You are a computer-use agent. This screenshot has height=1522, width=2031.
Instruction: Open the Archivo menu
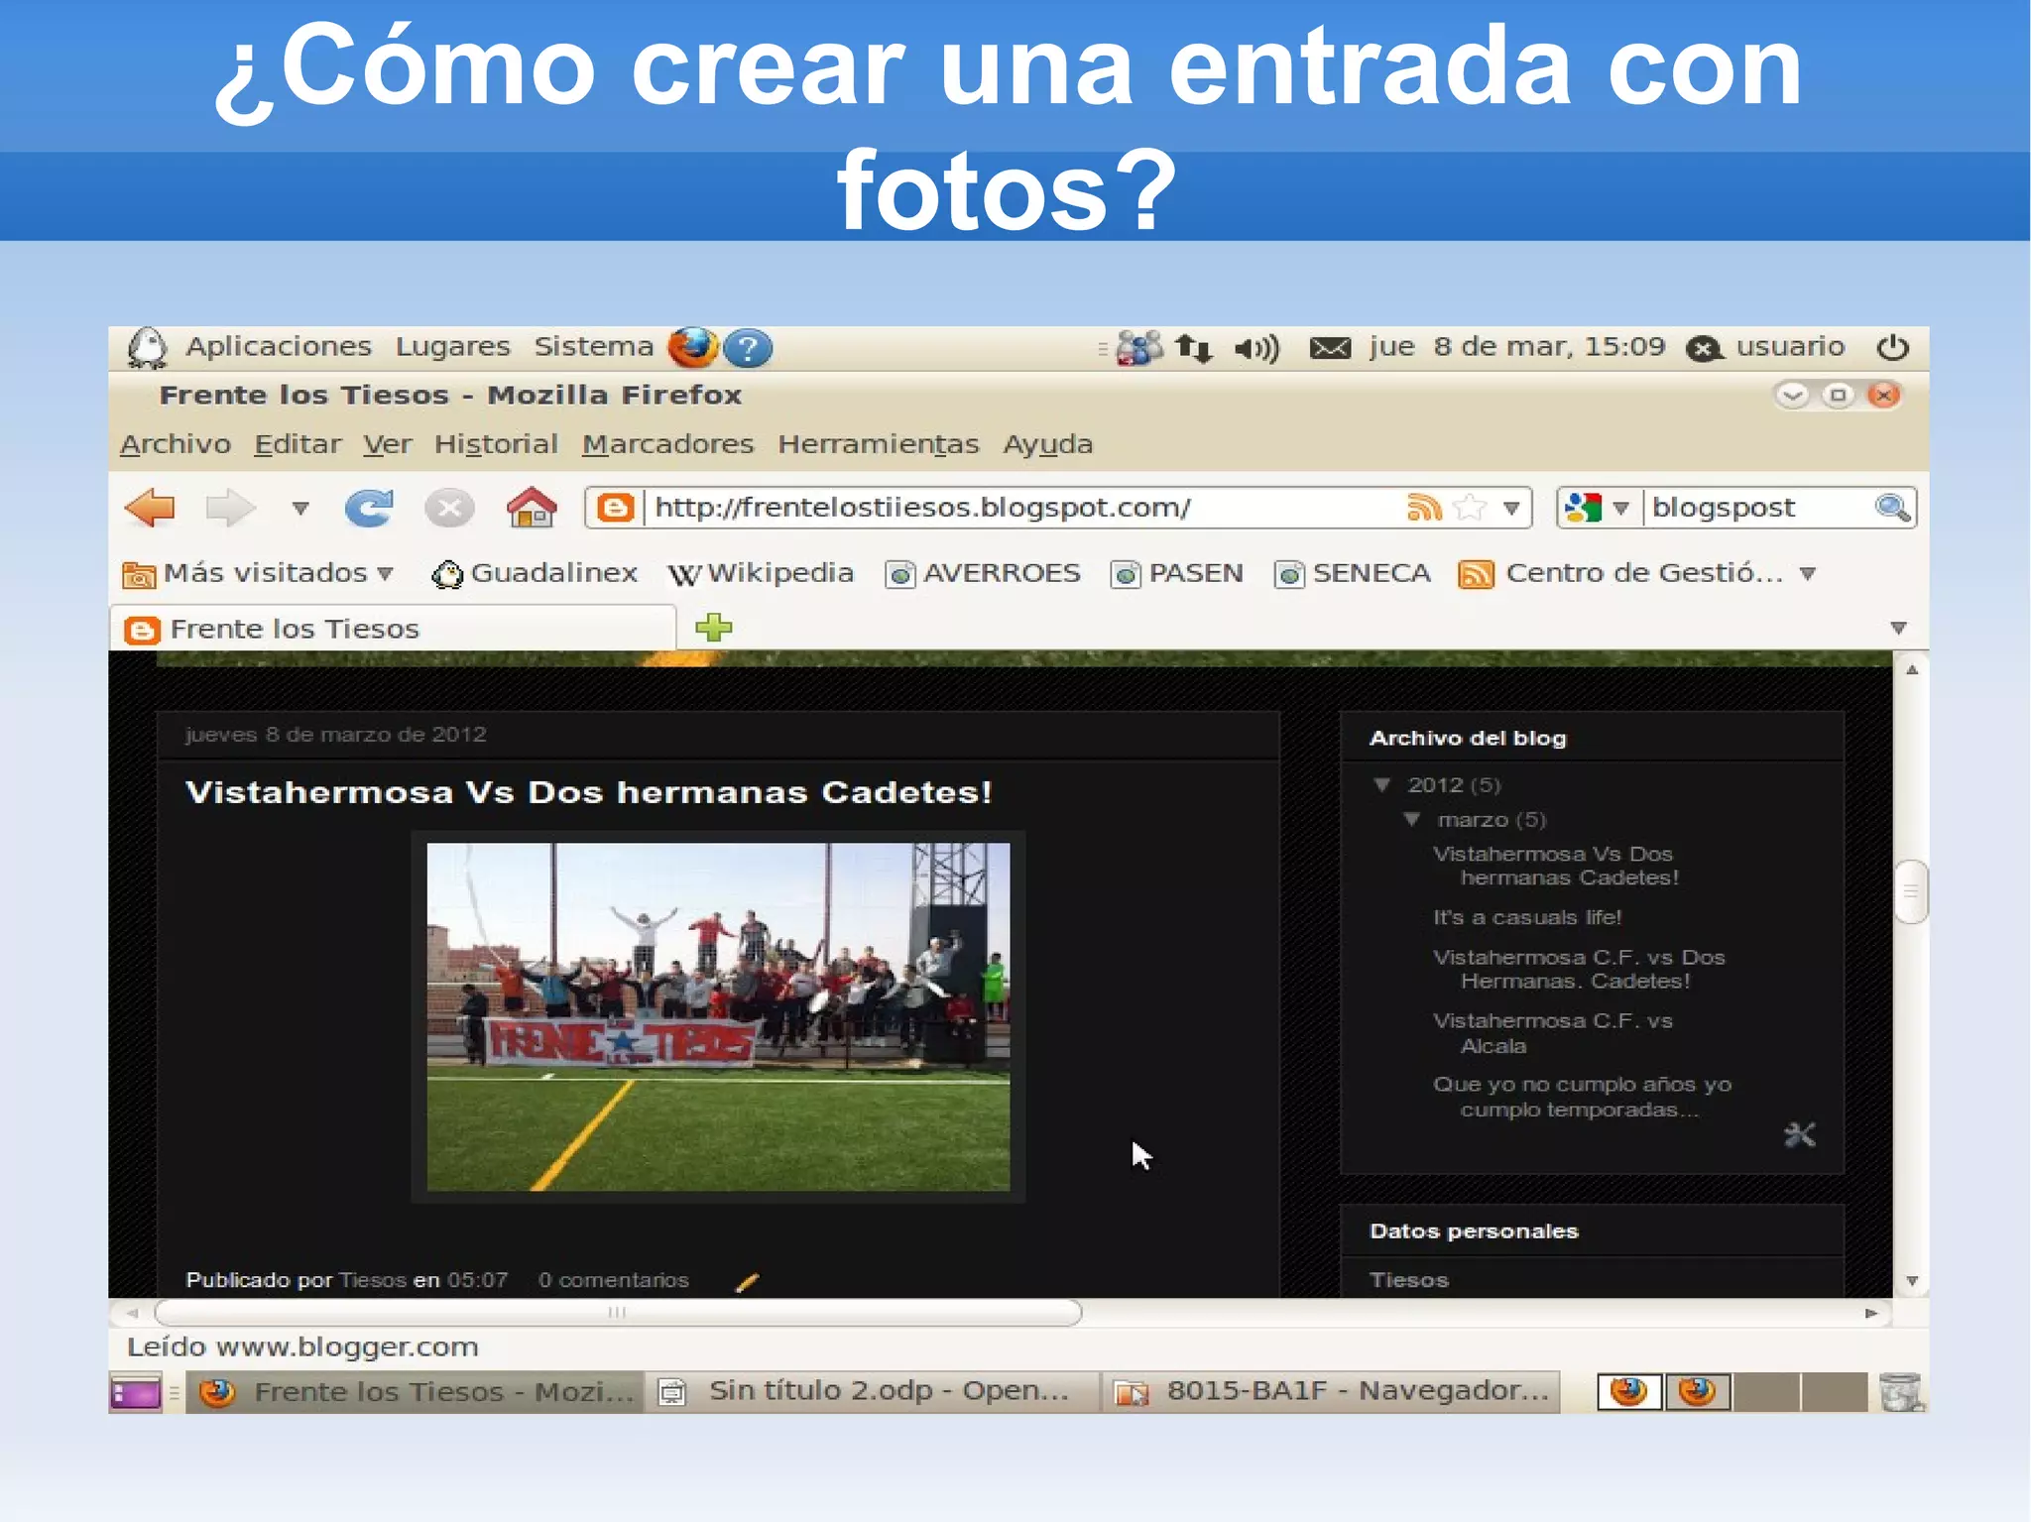tap(176, 444)
